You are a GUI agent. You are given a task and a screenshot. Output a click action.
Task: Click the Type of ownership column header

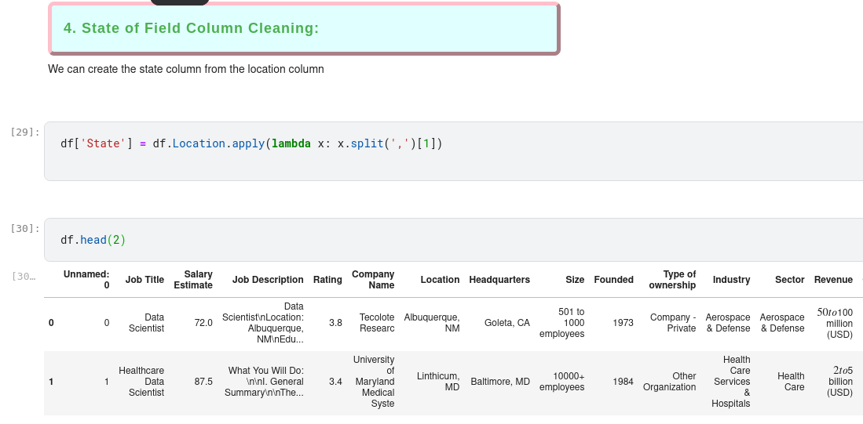(672, 280)
